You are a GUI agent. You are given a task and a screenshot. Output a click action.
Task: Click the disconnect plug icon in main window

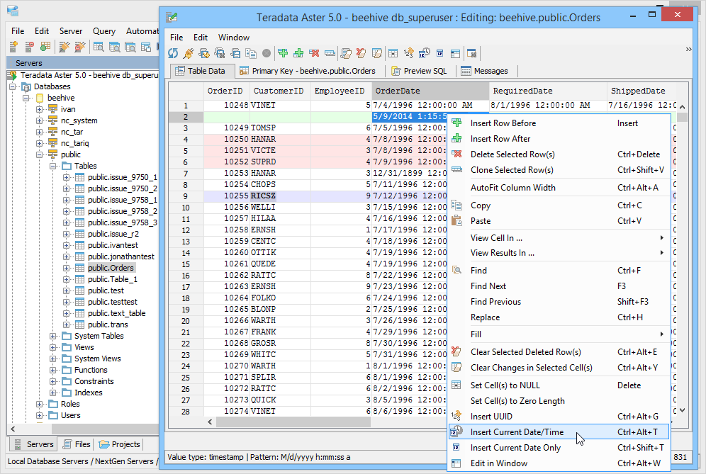pos(80,46)
